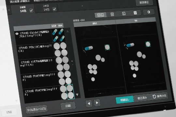Select the L view icon
Screen dimensions: 176x117
pyautogui.click(x=124, y=14)
